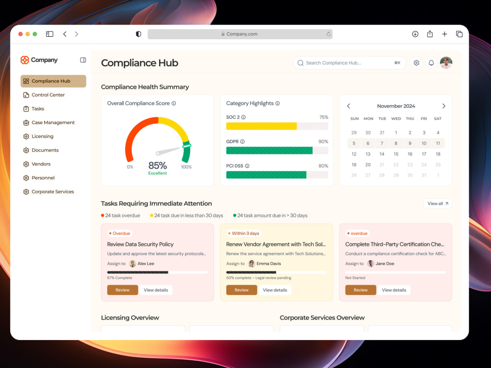Click info icon next to PCI DSS
The width and height of the screenshot is (491, 368).
click(x=247, y=166)
